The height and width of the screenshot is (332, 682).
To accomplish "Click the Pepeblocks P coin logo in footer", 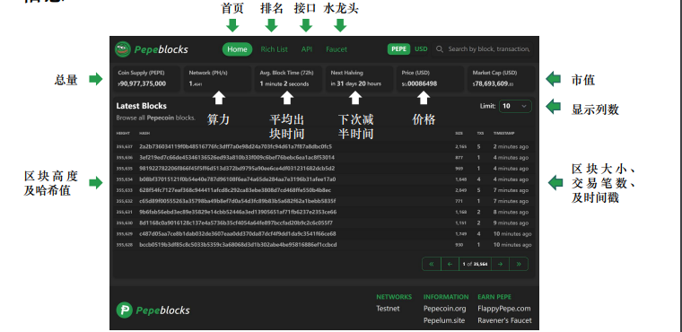I will 125,310.
